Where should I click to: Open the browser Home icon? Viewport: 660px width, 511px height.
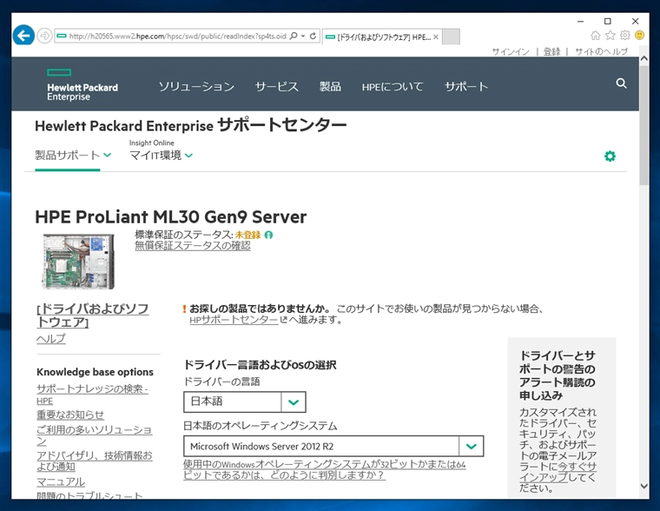coord(595,36)
